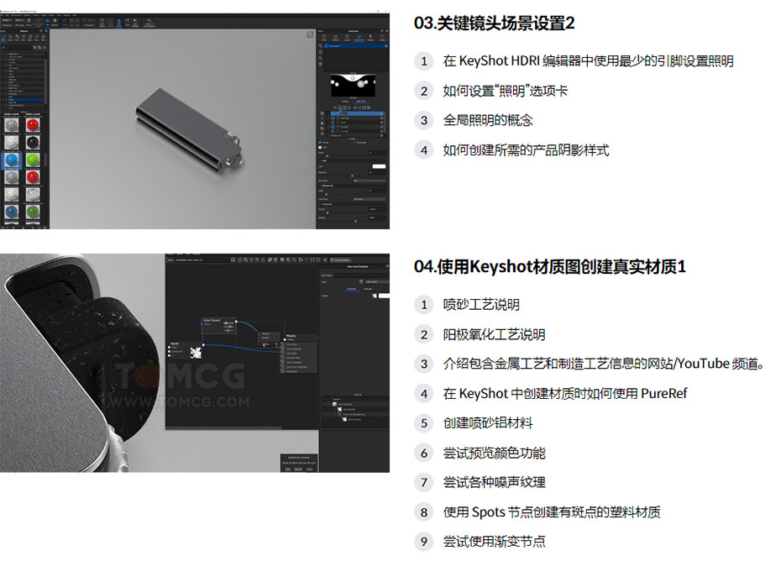Click Save in the save reminder dialog
The height and width of the screenshot is (561, 781).
pyautogui.click(x=288, y=469)
